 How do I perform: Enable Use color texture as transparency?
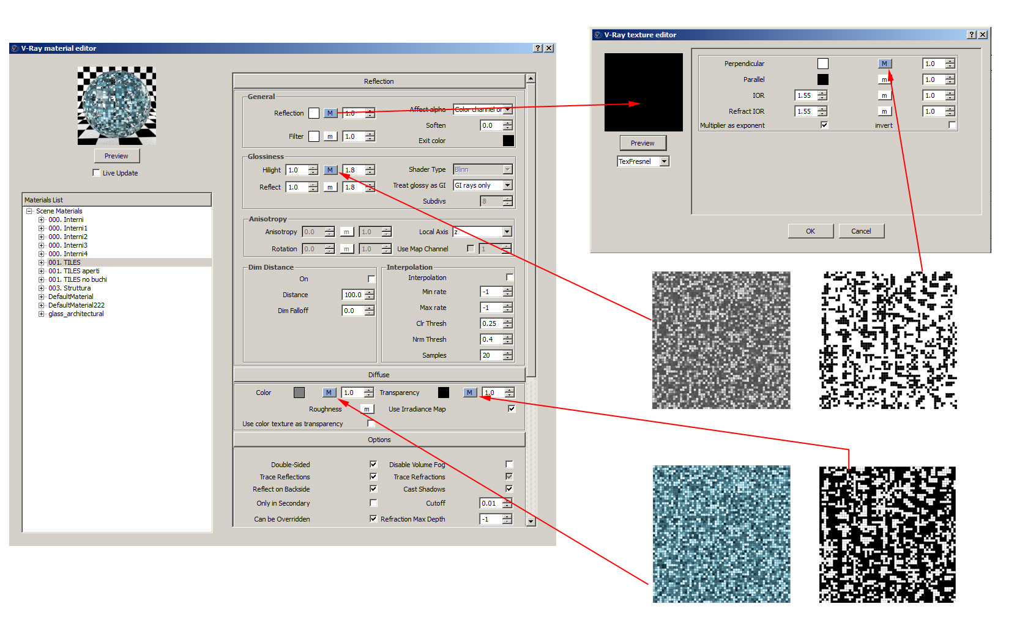(371, 423)
